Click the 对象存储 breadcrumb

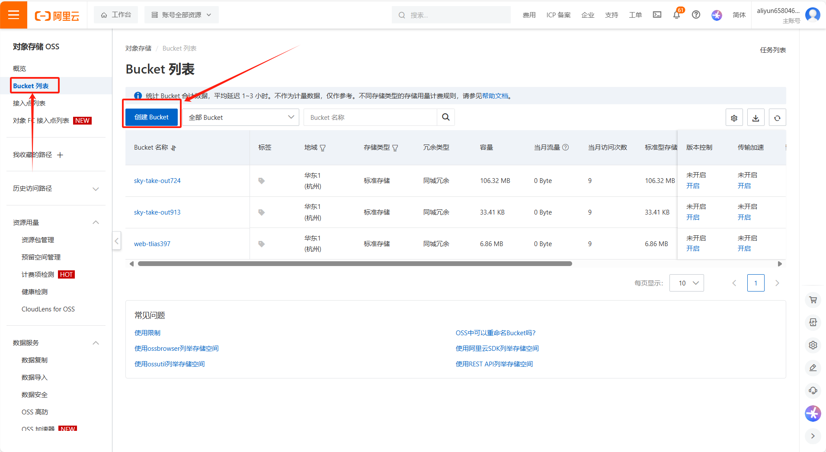[x=138, y=48]
